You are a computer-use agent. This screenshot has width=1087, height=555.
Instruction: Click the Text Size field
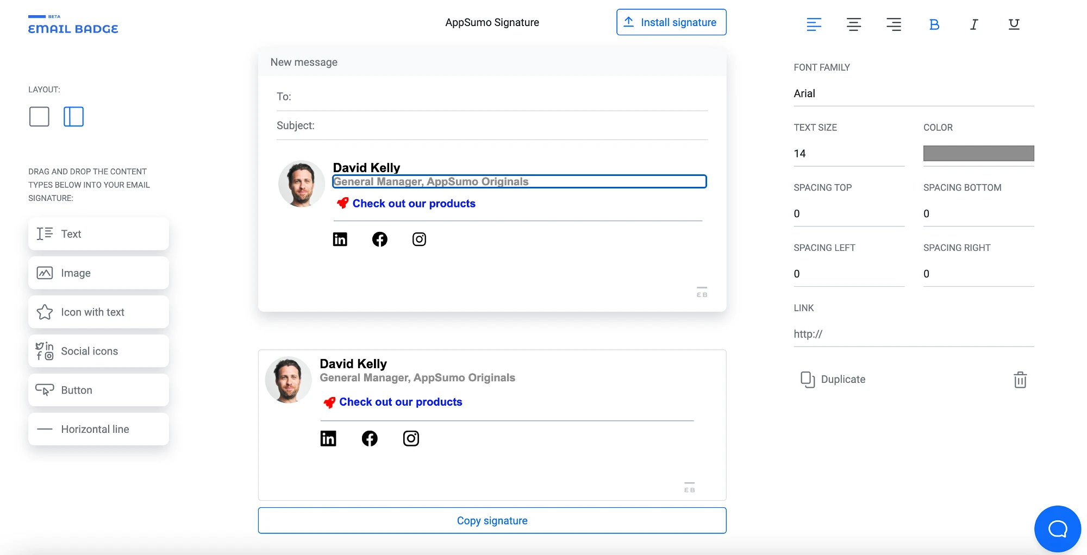coord(849,154)
